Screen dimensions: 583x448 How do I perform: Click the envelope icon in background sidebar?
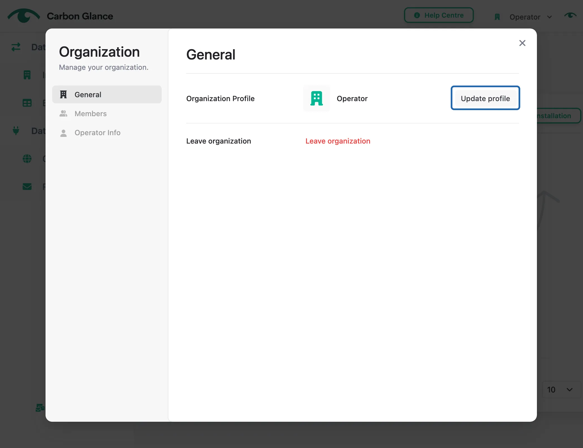[27, 187]
